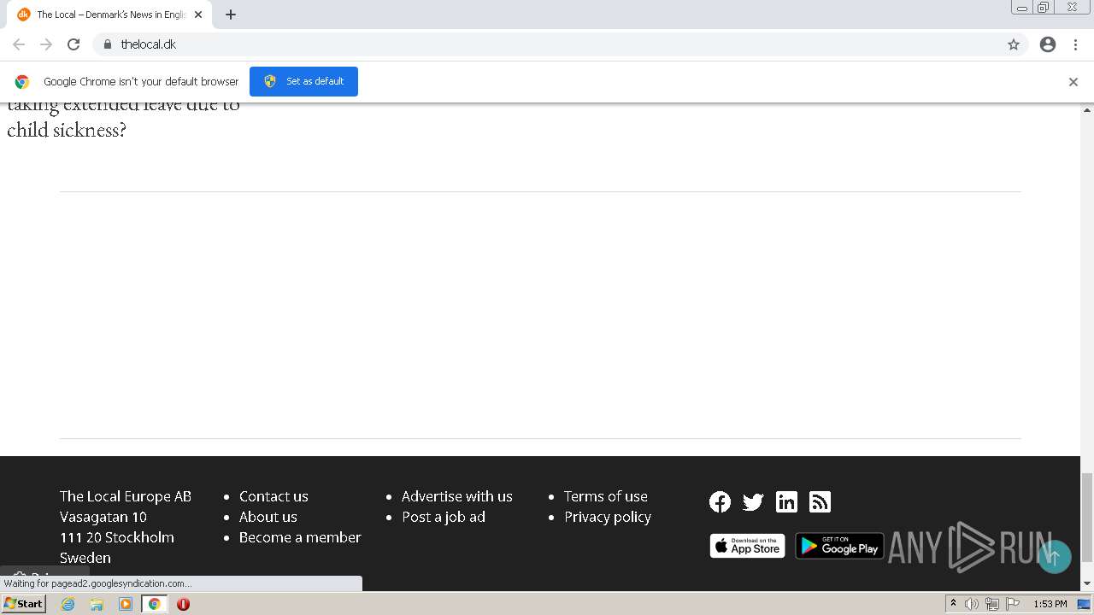Open Chrome three-dot menu
This screenshot has width=1094, height=615.
[1075, 44]
